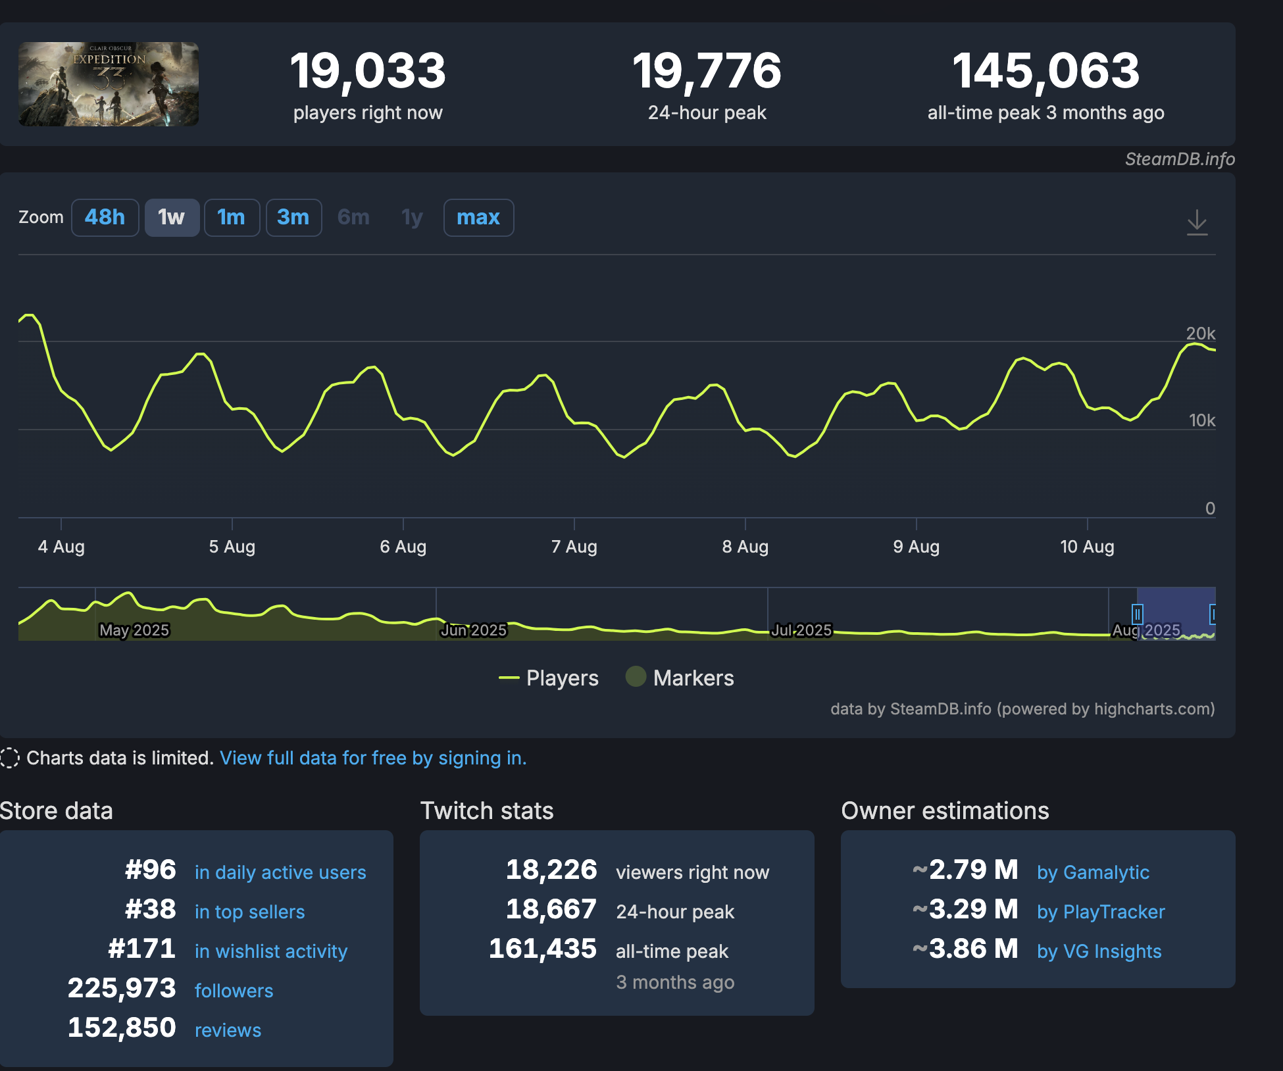Open the followers link
This screenshot has height=1071, width=1283.
234,991
